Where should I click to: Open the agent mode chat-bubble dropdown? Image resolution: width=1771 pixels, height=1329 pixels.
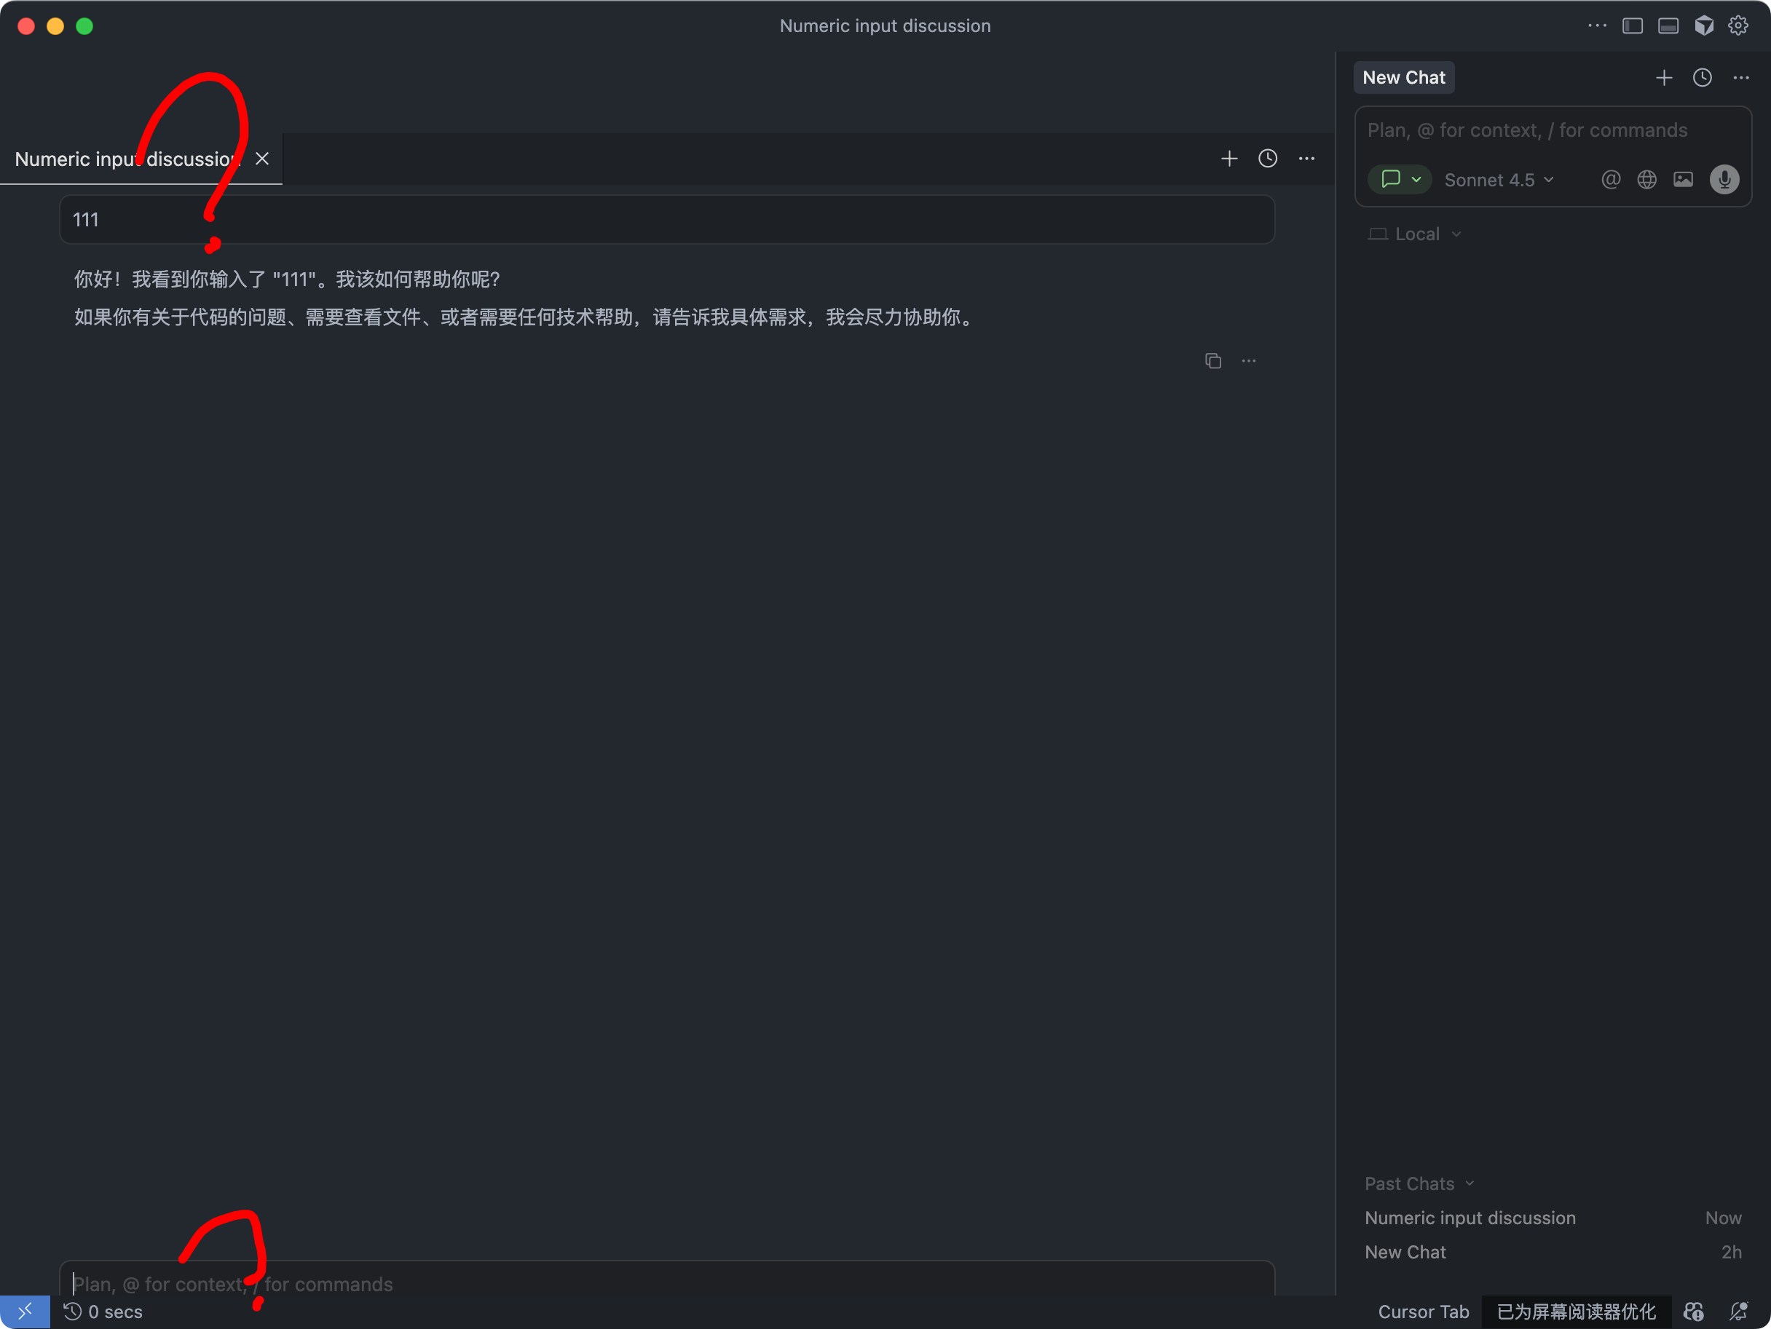tap(1399, 179)
